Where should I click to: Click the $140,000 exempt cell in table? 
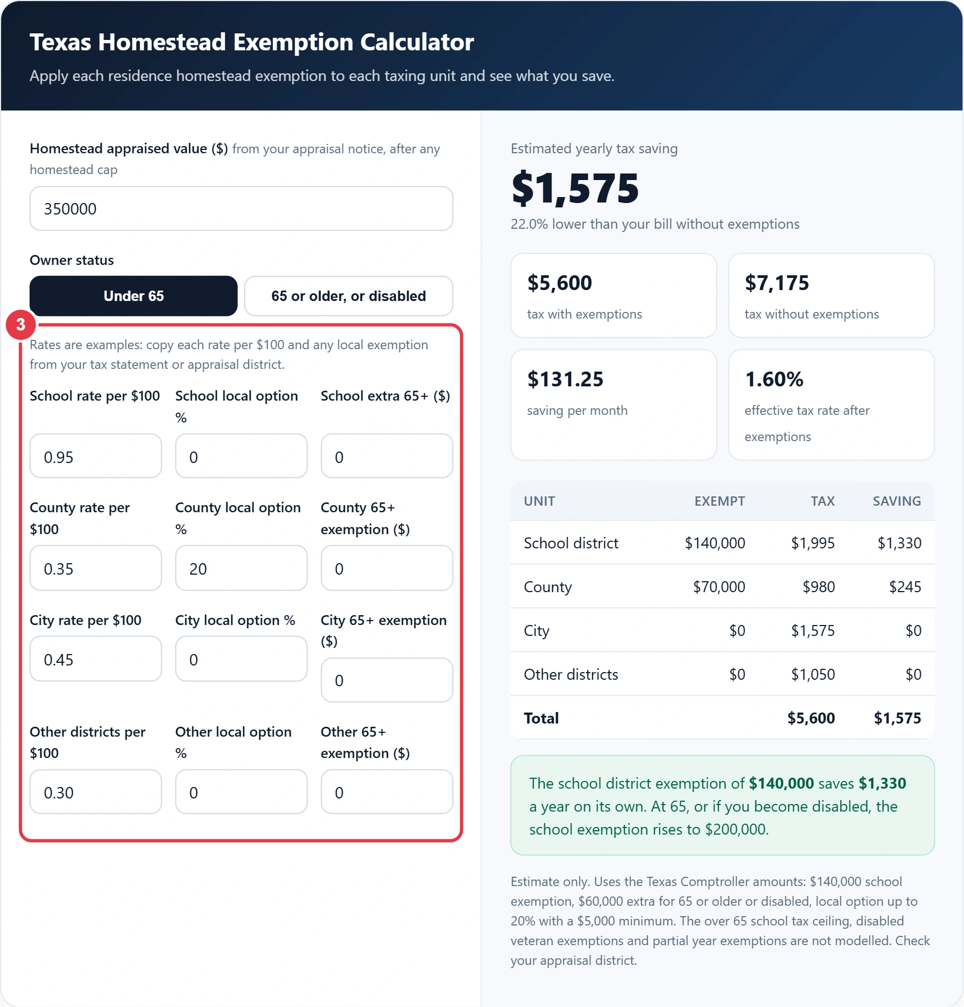[715, 543]
